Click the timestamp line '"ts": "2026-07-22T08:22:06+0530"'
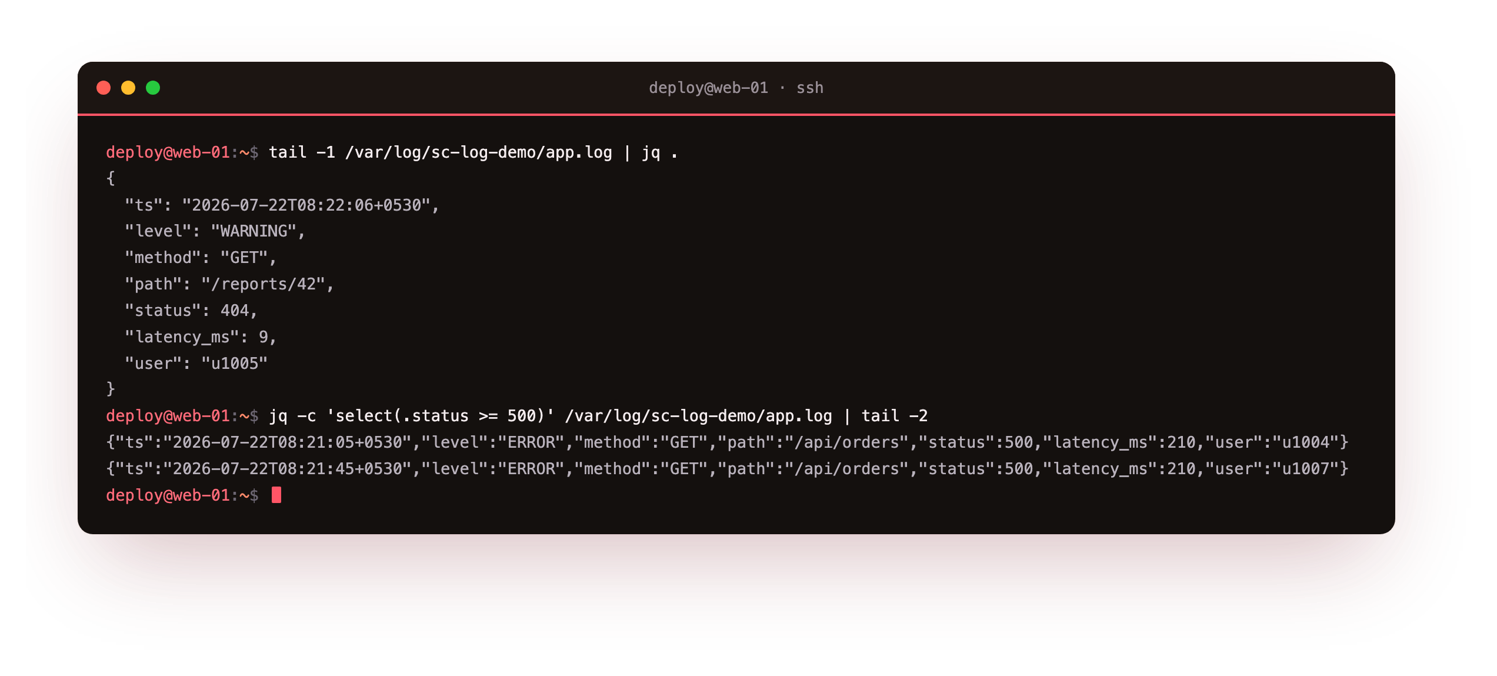1497x676 pixels. tap(282, 205)
